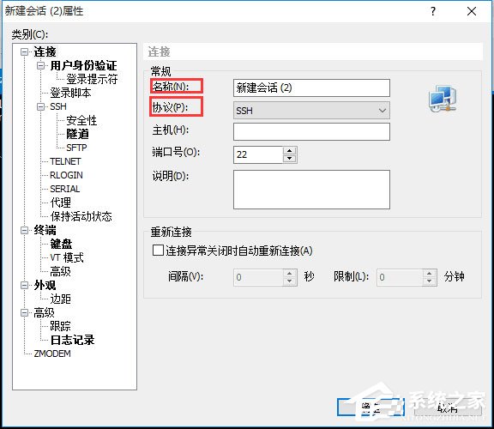Image resolution: width=494 pixels, height=429 pixels.
Task: Click the port number field showing 22
Action: [258, 154]
